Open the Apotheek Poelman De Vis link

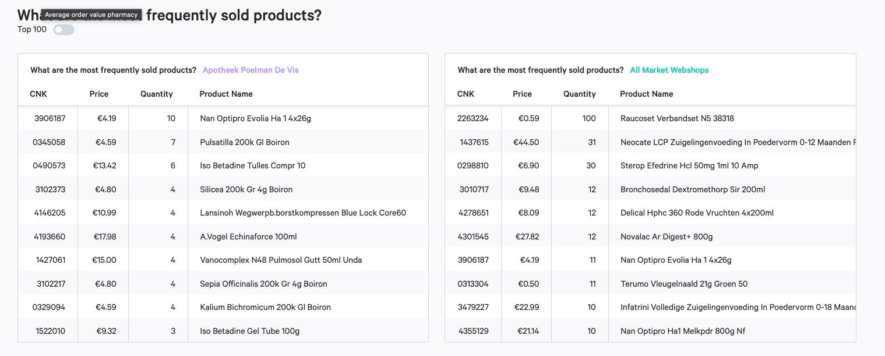(251, 70)
